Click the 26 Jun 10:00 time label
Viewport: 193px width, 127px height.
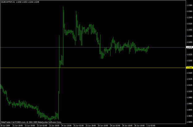click(103, 126)
